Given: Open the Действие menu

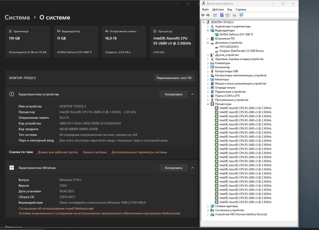Looking at the screenshot, I should click(218, 10).
